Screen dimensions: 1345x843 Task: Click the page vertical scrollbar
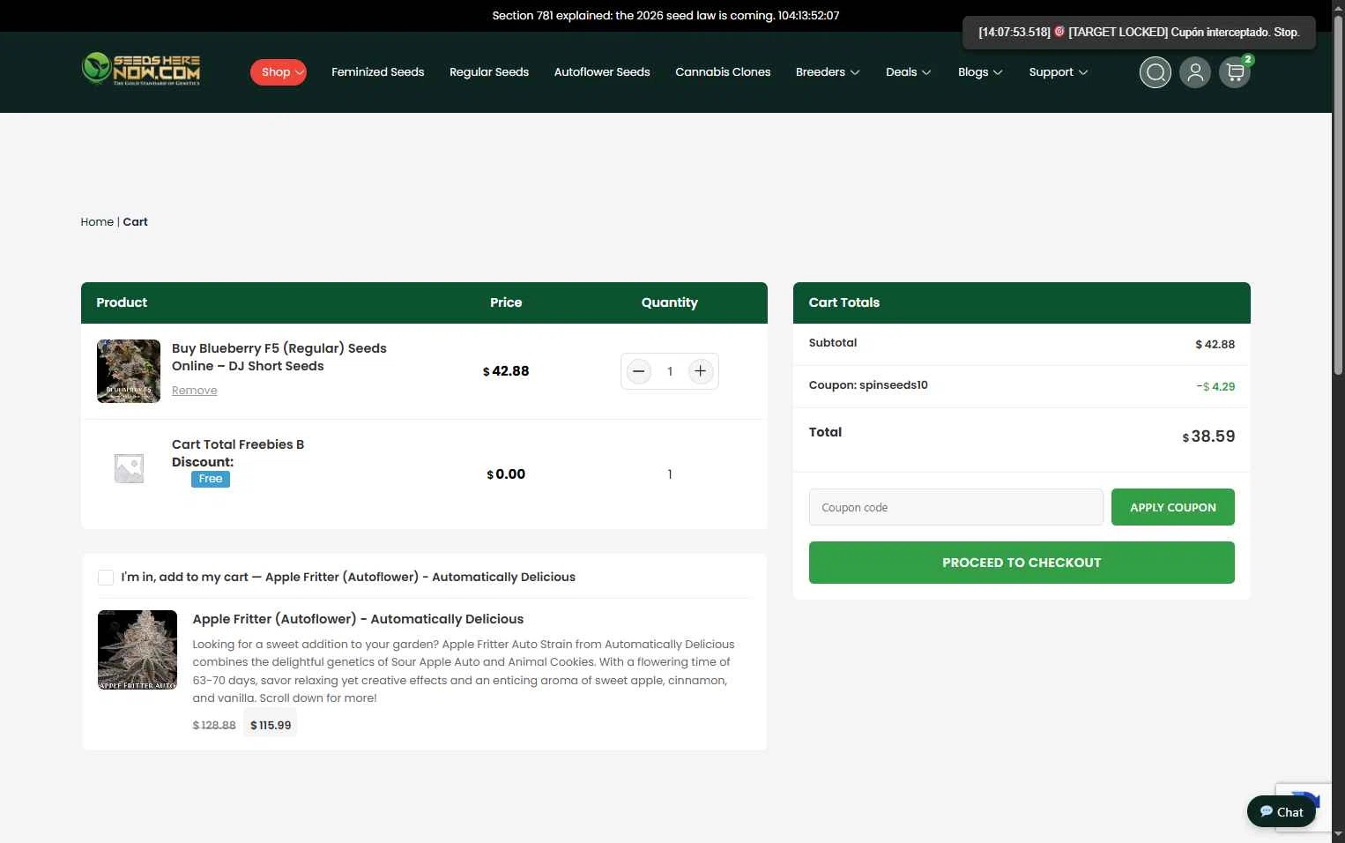point(1338,194)
